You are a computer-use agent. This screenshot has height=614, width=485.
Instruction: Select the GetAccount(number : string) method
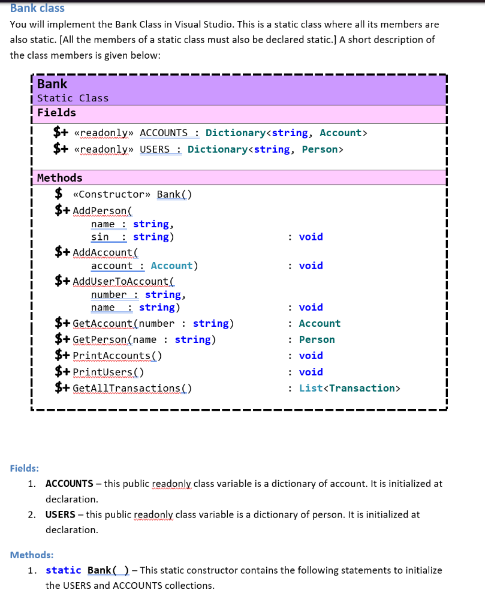pos(153,323)
